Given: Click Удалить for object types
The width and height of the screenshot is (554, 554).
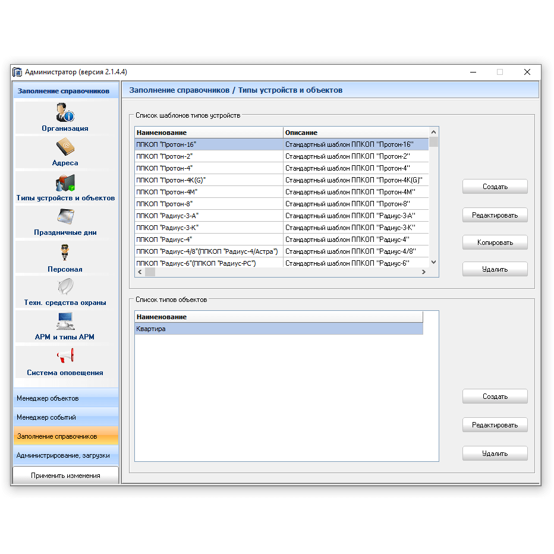Looking at the screenshot, I should tap(495, 454).
